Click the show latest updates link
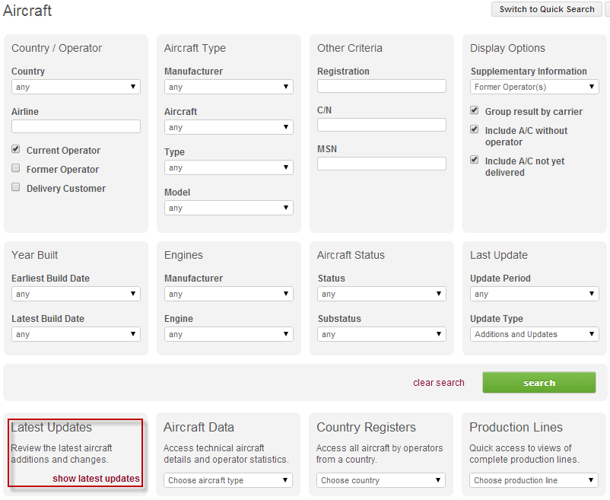 pyautogui.click(x=96, y=479)
